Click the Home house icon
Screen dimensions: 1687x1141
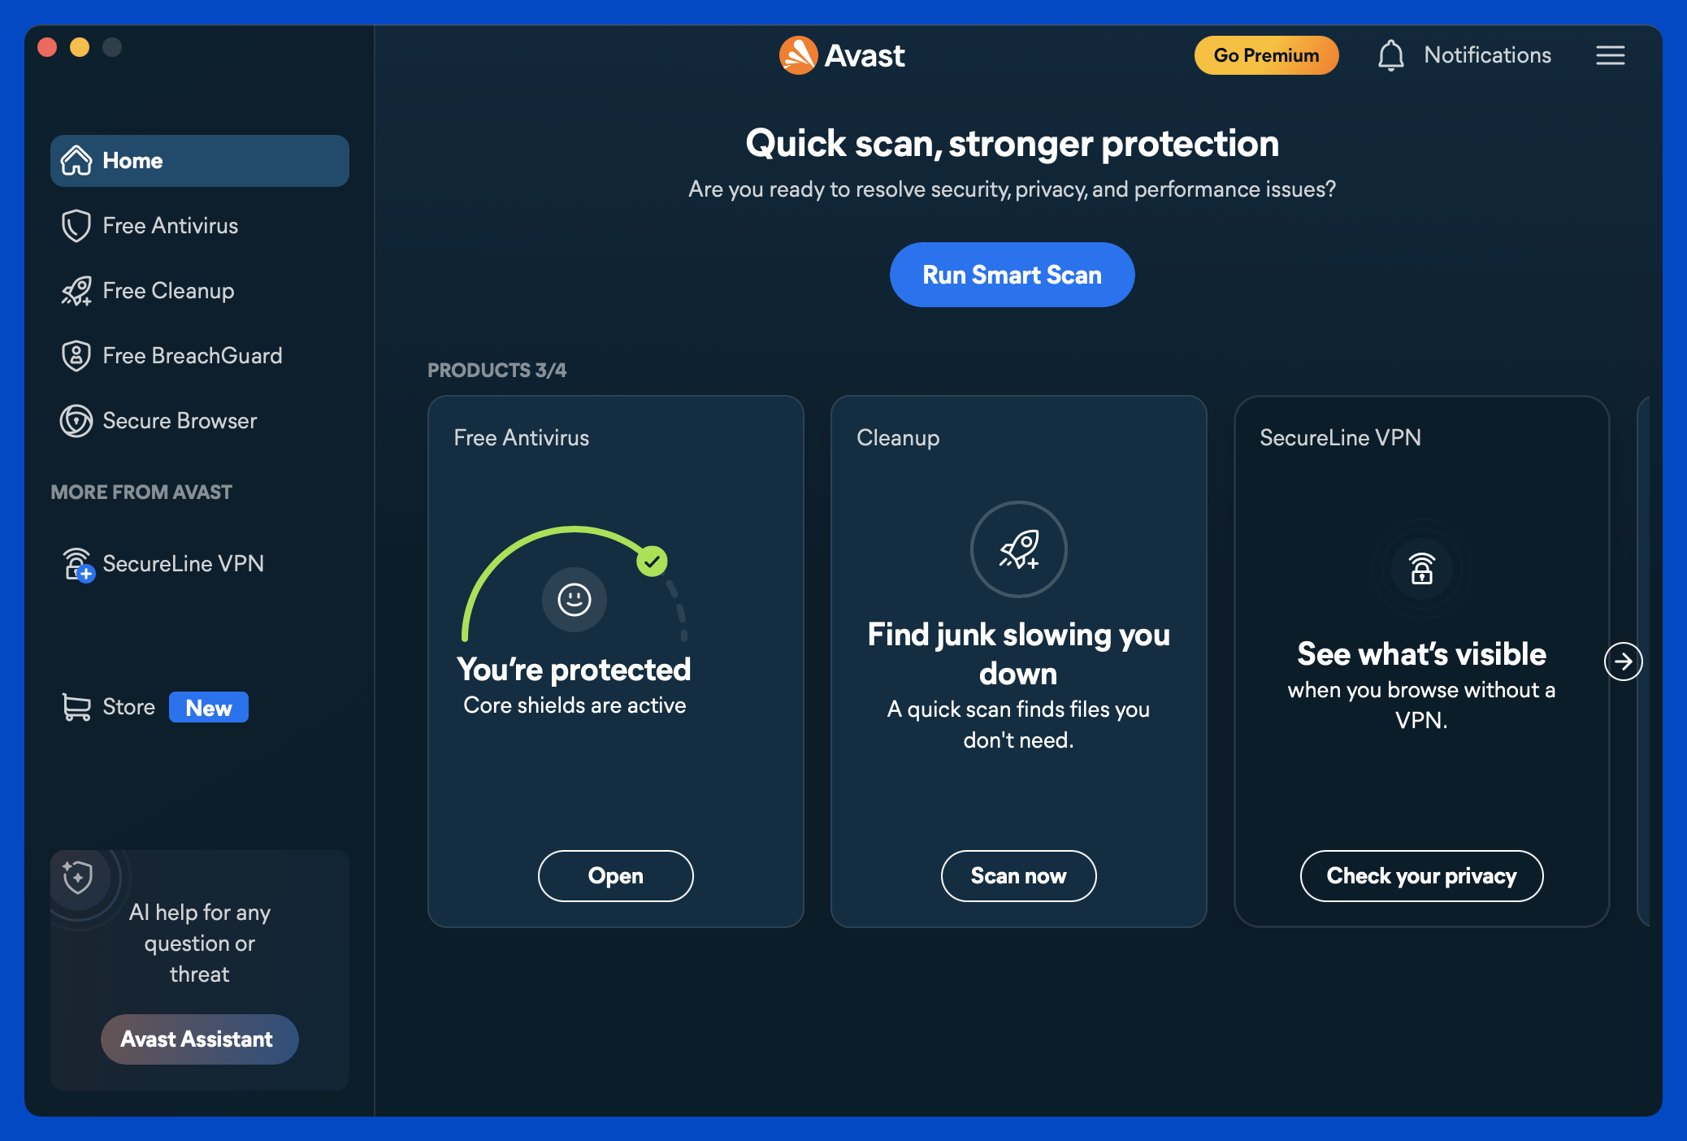point(76,160)
